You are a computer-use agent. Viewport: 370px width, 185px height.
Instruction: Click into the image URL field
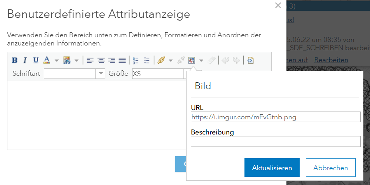pos(276,117)
